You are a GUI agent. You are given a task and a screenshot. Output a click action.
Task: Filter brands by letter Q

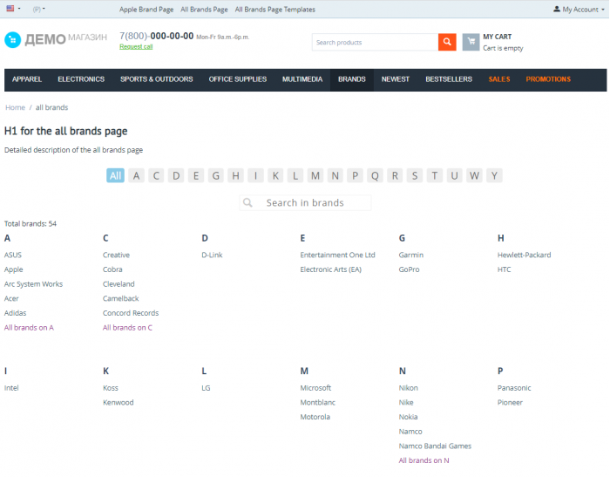[x=375, y=175]
